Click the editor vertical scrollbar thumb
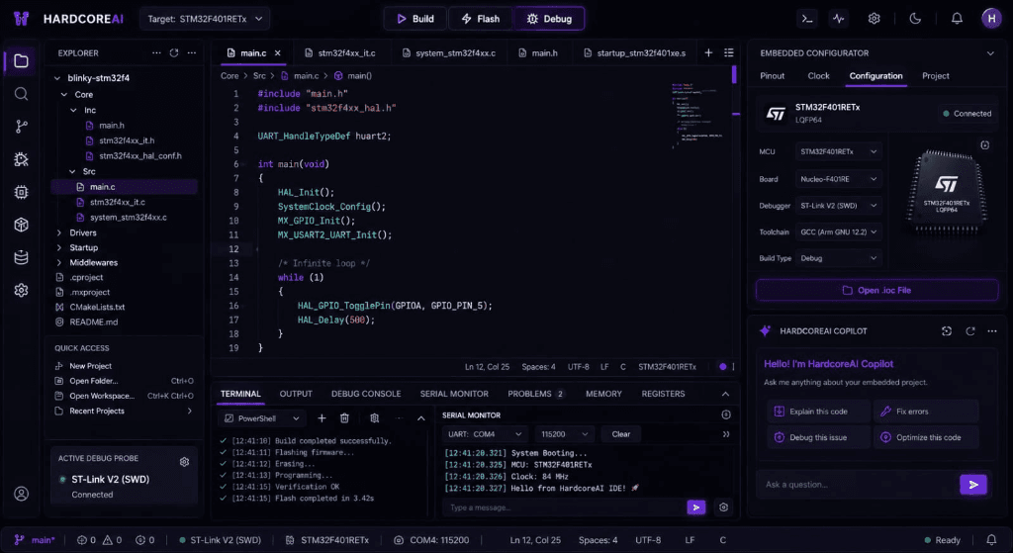 [735, 73]
